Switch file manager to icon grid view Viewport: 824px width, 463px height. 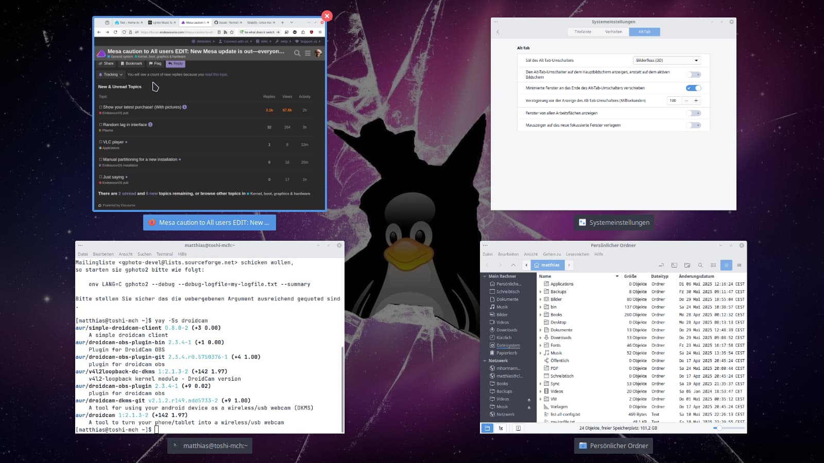click(x=713, y=265)
